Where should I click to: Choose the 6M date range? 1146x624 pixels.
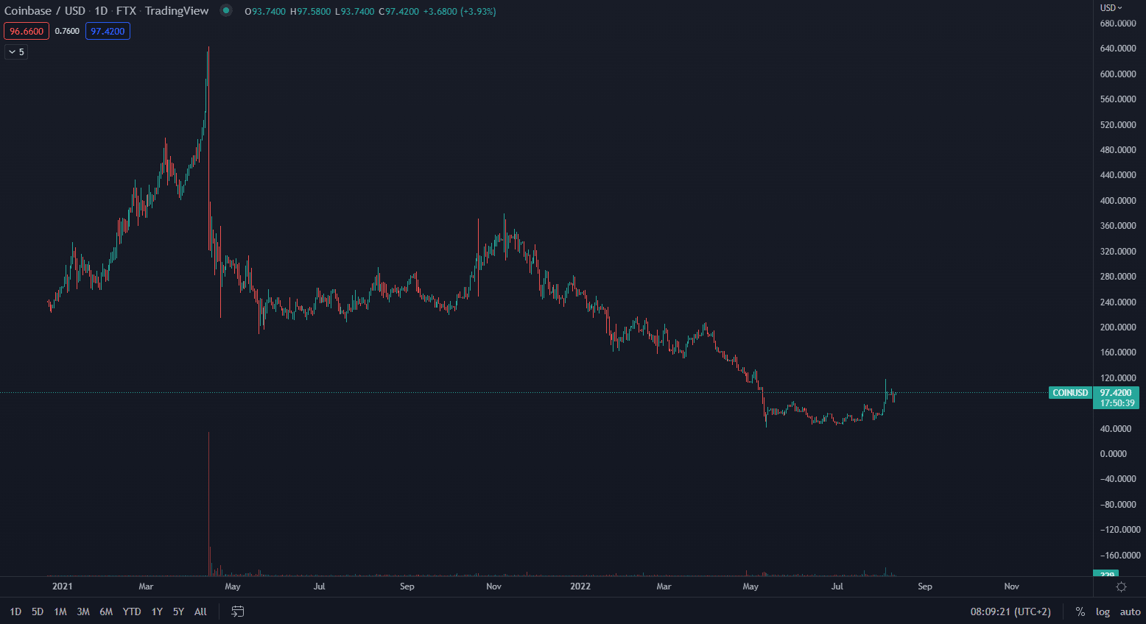click(106, 611)
